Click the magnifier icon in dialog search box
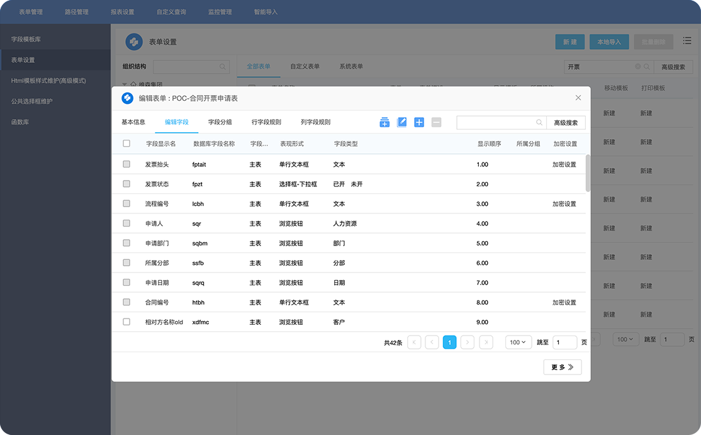The height and width of the screenshot is (435, 701). (539, 123)
